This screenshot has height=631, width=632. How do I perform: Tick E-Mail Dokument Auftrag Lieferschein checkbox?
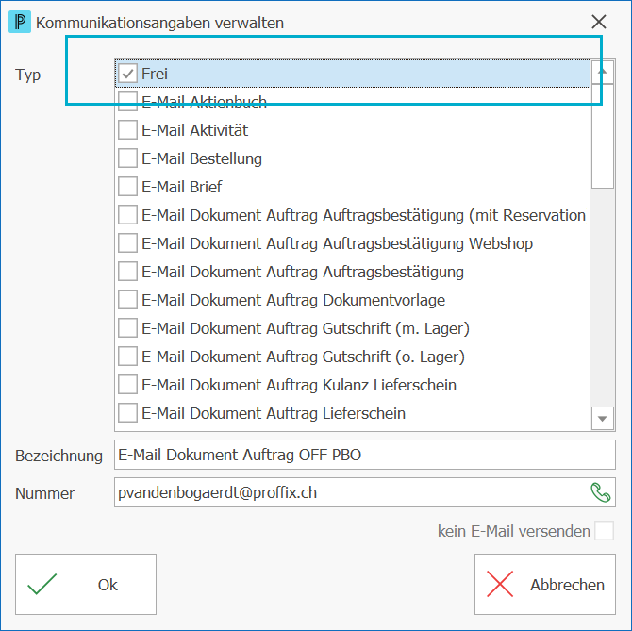pyautogui.click(x=127, y=413)
